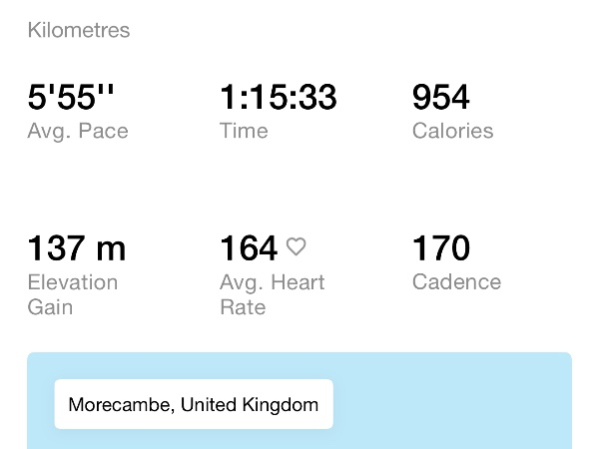Viewport: 599px width, 449px height.
Task: Click the word Rate under Avg. Heart
Action: point(243,307)
